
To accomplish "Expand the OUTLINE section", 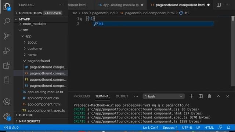I will tap(41, 115).
